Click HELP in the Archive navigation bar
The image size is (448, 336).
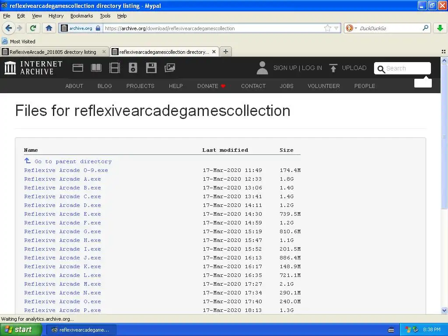point(176,86)
